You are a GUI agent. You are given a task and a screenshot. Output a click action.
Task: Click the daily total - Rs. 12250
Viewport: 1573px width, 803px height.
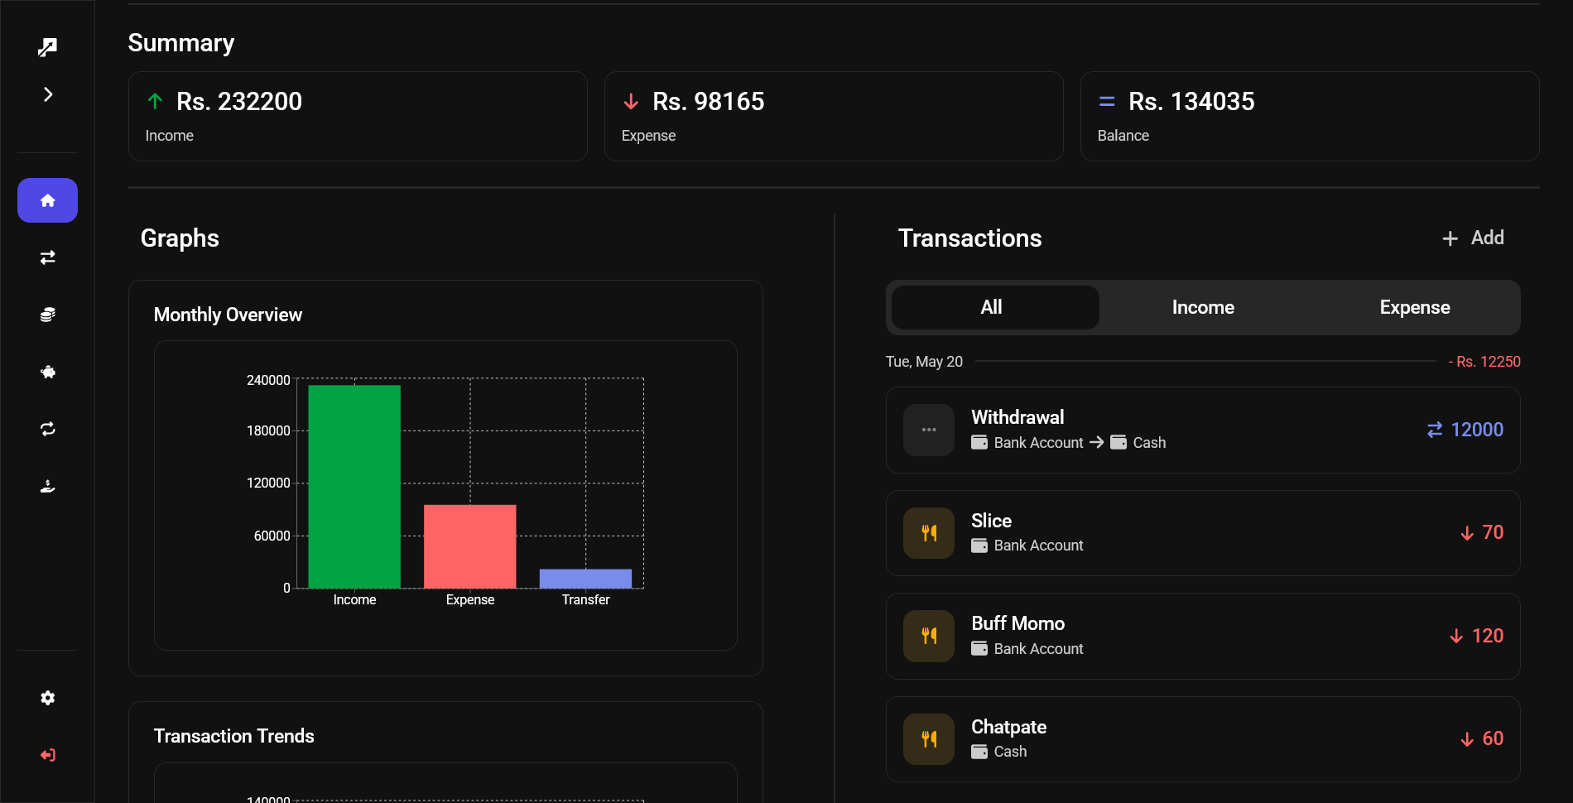[1484, 362]
